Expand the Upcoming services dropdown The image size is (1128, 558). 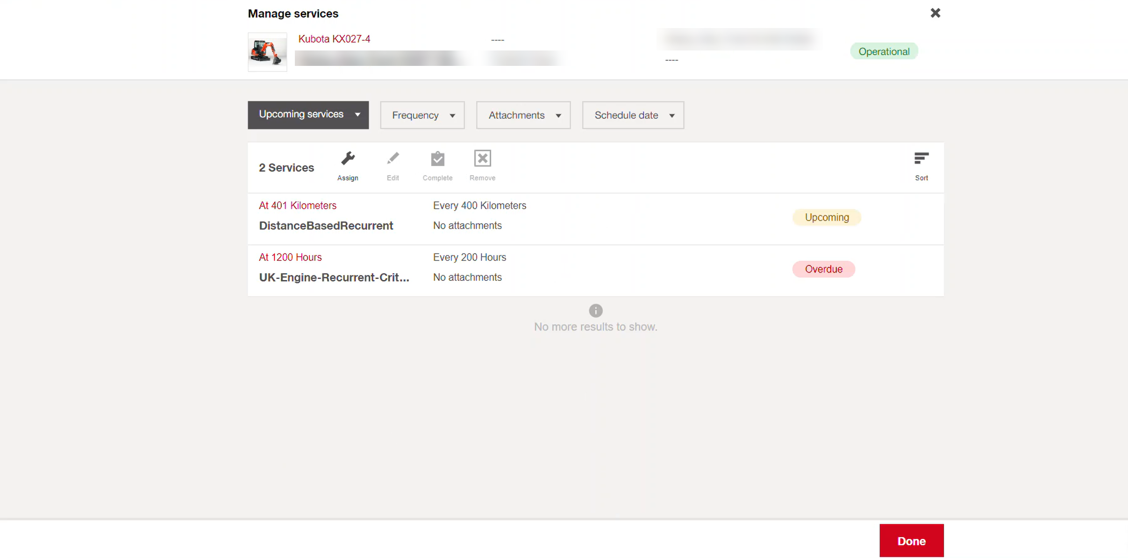308,115
